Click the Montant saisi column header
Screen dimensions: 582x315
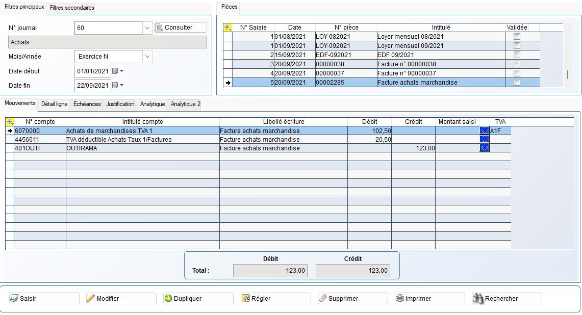tap(457, 122)
